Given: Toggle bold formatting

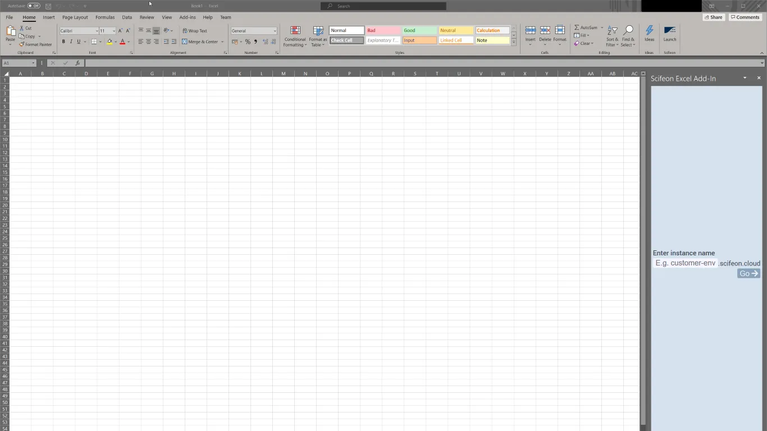Looking at the screenshot, I should coord(63,42).
